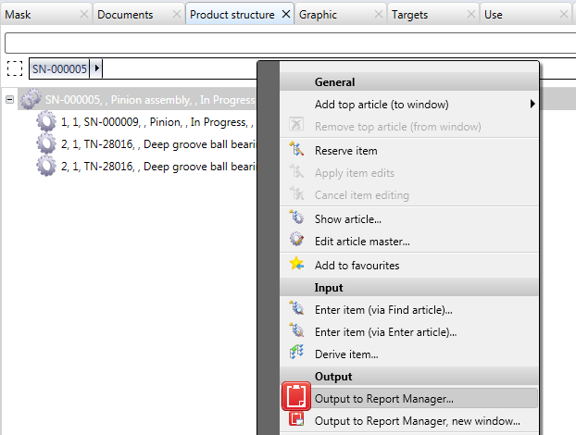The height and width of the screenshot is (435, 576).
Task: Close the Use tab
Action: click(564, 14)
